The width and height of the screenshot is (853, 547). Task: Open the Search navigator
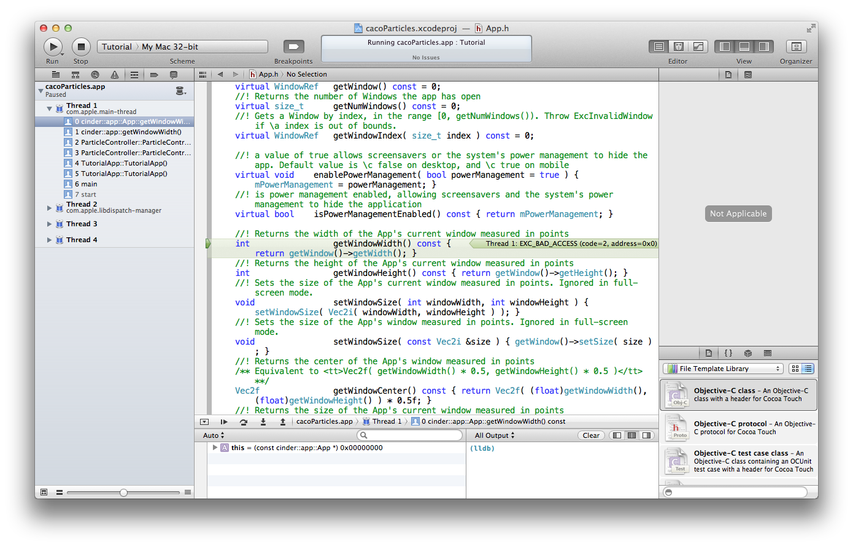coord(95,75)
